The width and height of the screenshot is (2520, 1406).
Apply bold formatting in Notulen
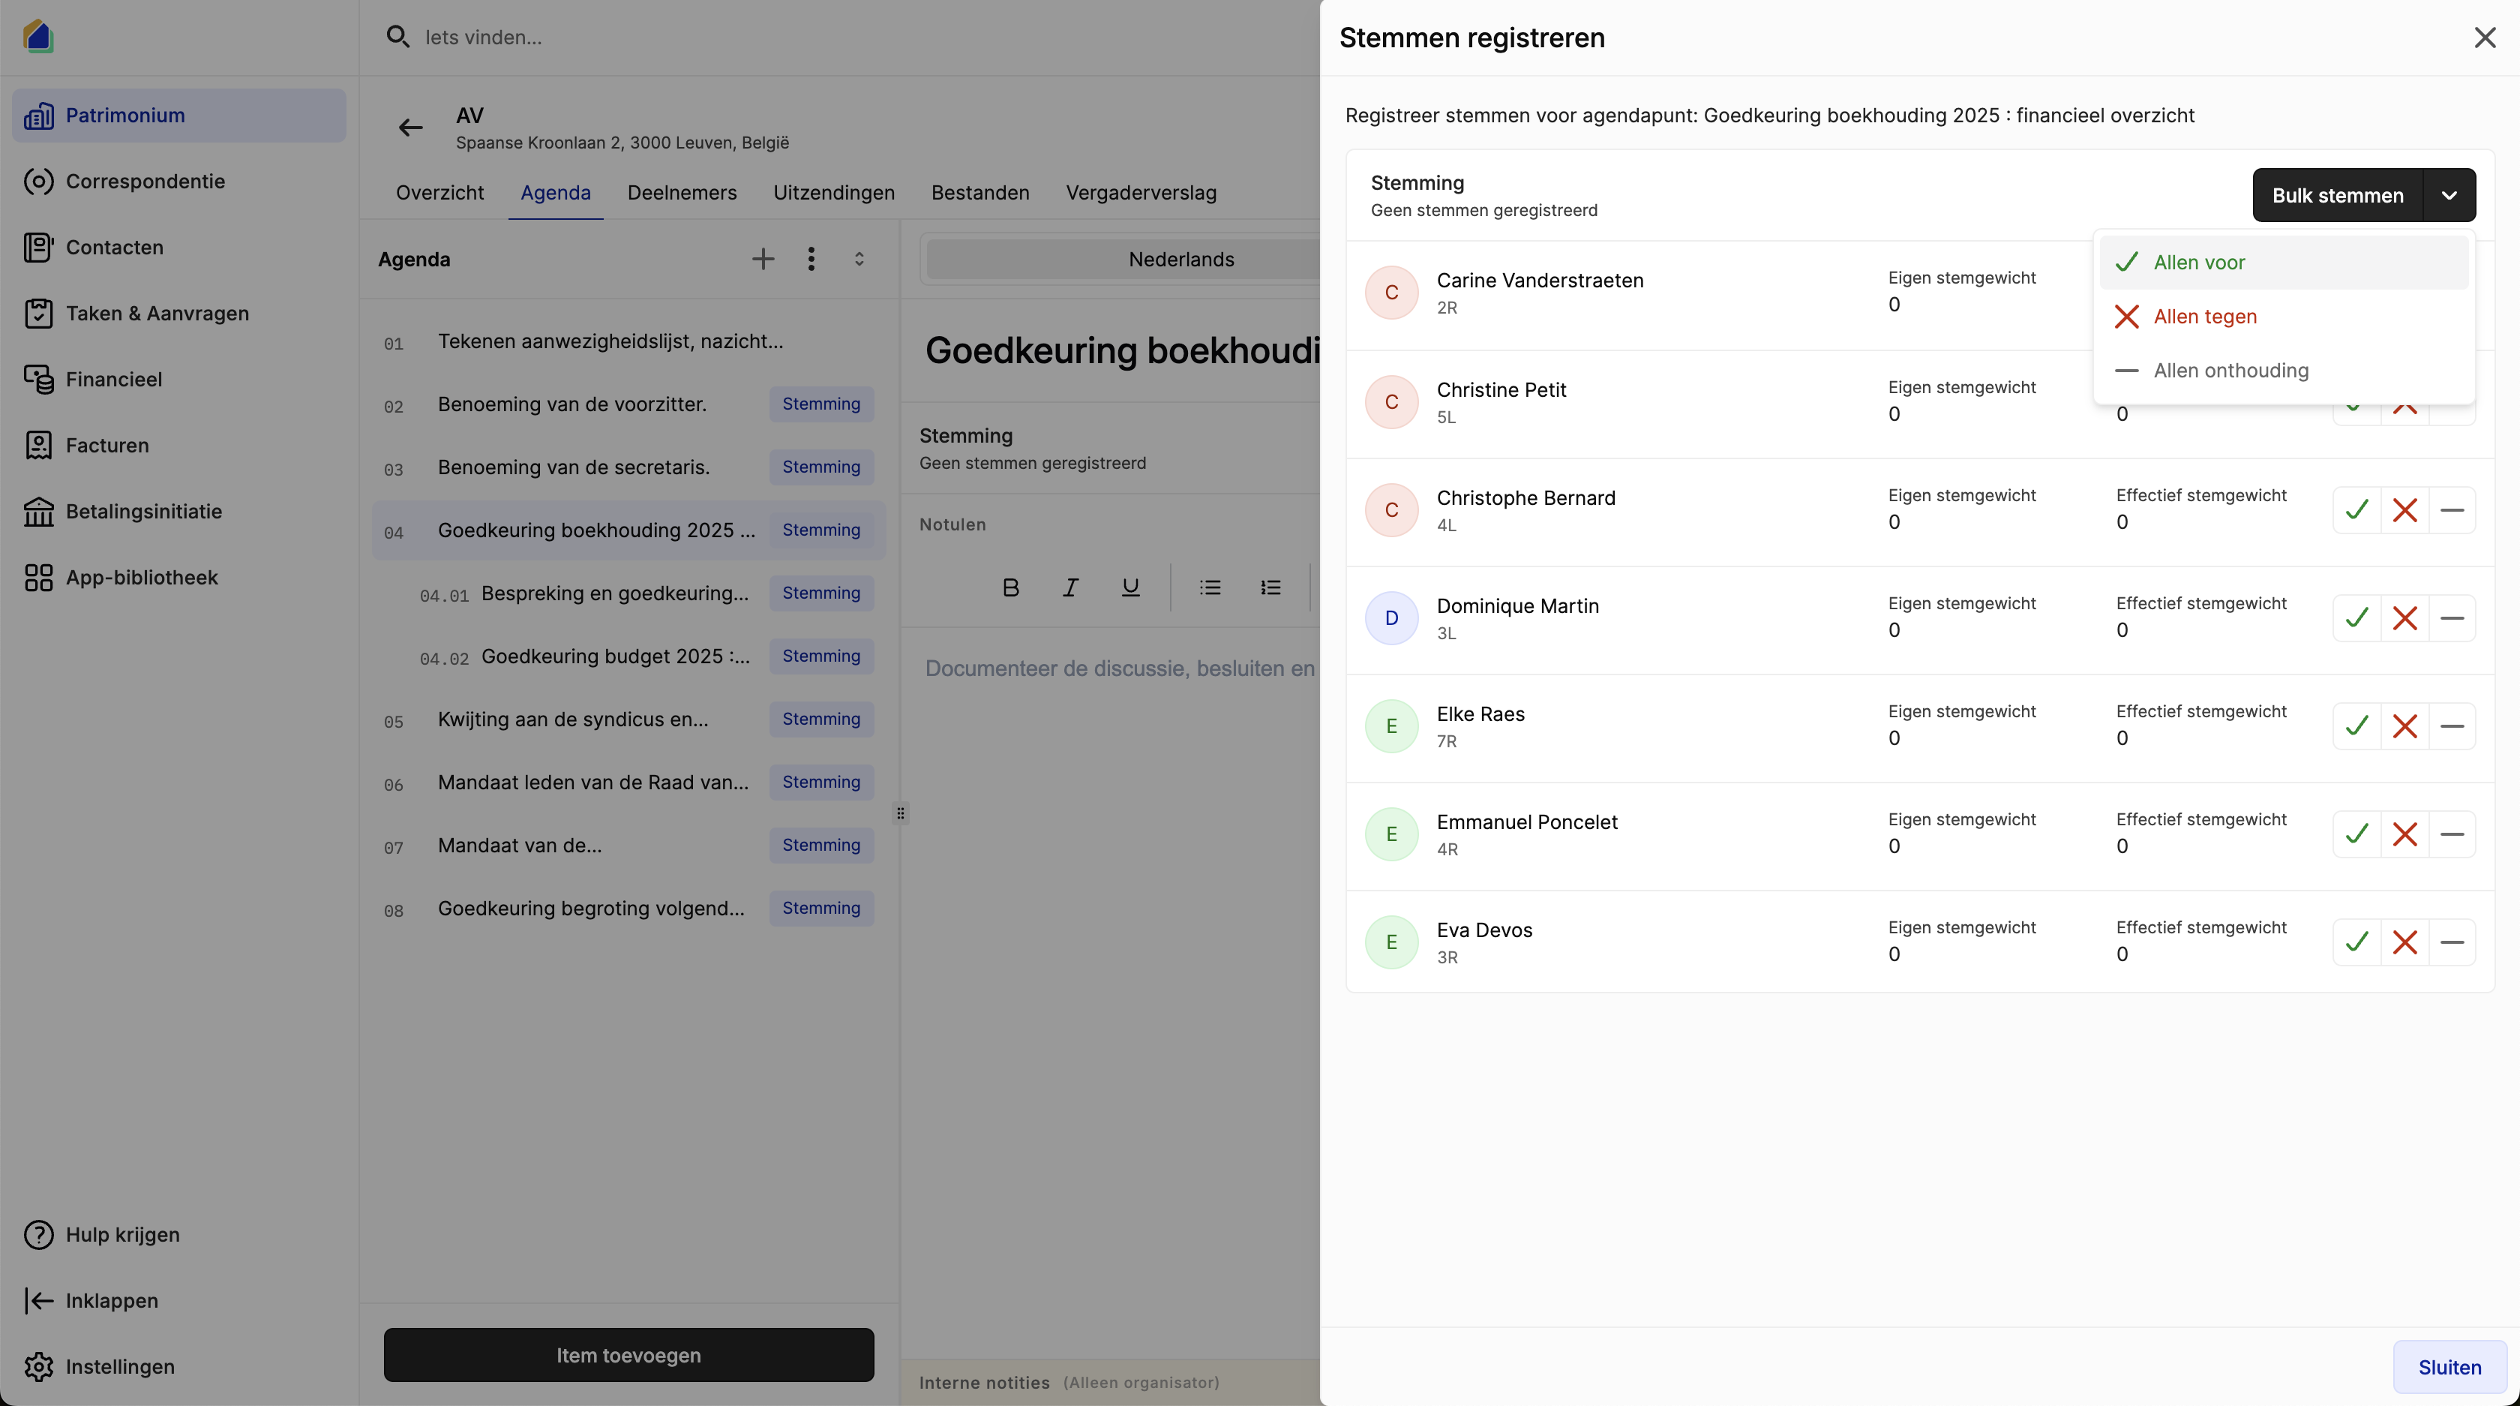tap(1010, 587)
